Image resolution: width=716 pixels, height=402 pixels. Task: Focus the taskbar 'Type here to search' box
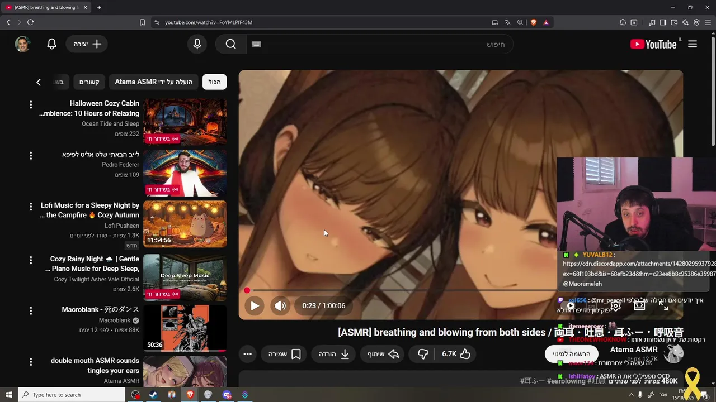72,395
